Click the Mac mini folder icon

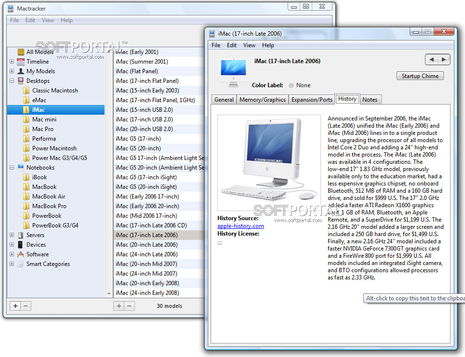pos(27,119)
